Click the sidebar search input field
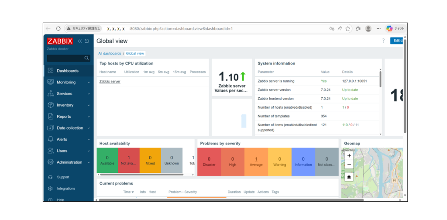 69,58
